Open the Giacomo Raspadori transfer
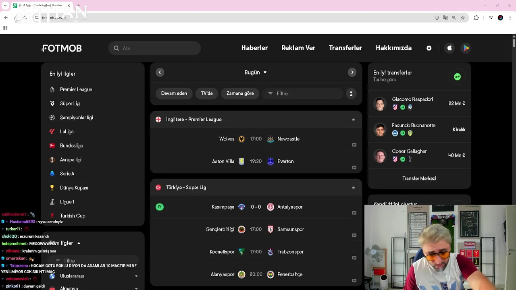This screenshot has width=516, height=290. coord(419,104)
